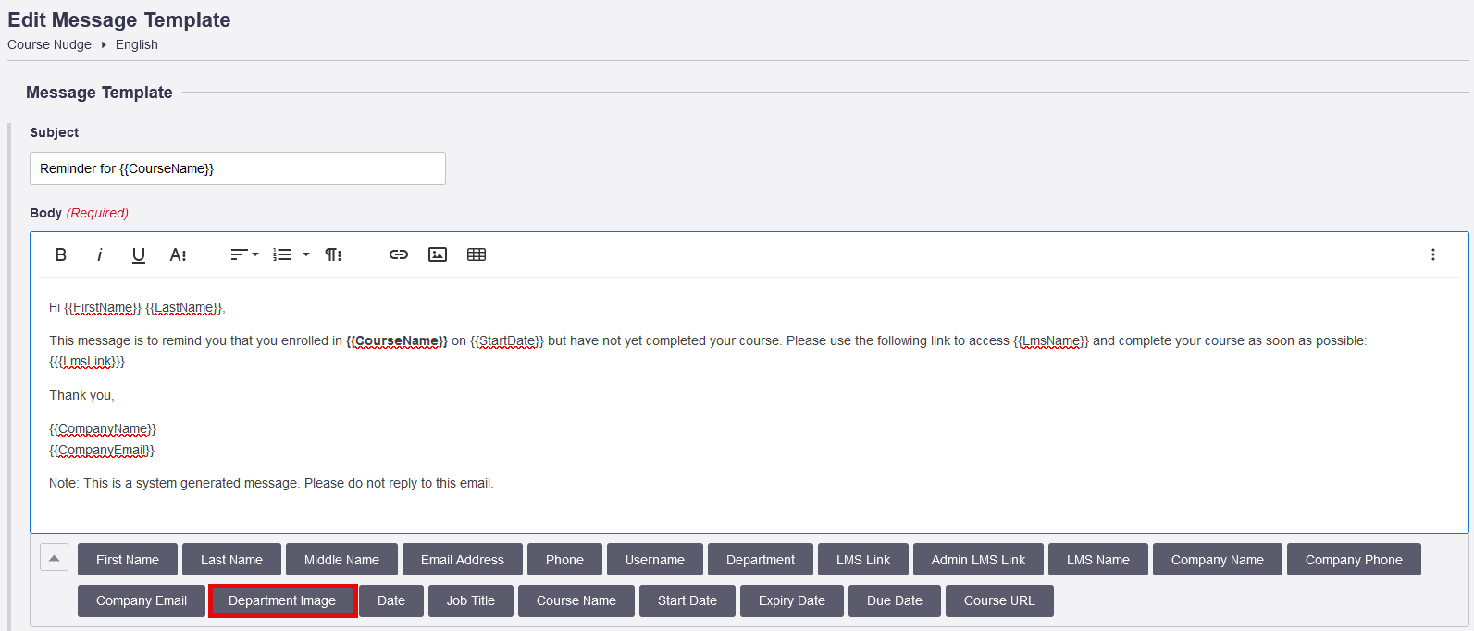Insert an image into the body

[x=438, y=254]
